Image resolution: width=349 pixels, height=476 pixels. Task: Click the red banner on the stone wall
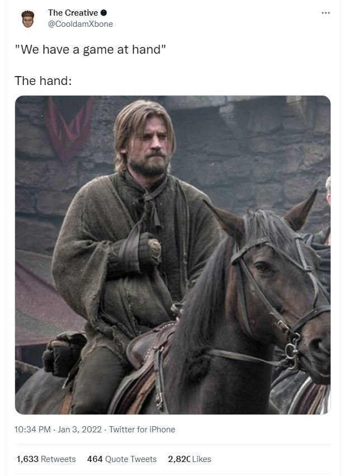click(x=69, y=128)
